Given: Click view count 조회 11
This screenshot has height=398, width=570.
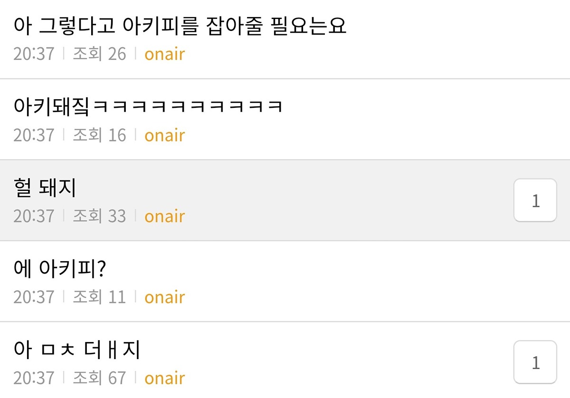Looking at the screenshot, I should (99, 297).
